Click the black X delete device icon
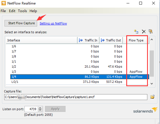 click(x=144, y=32)
